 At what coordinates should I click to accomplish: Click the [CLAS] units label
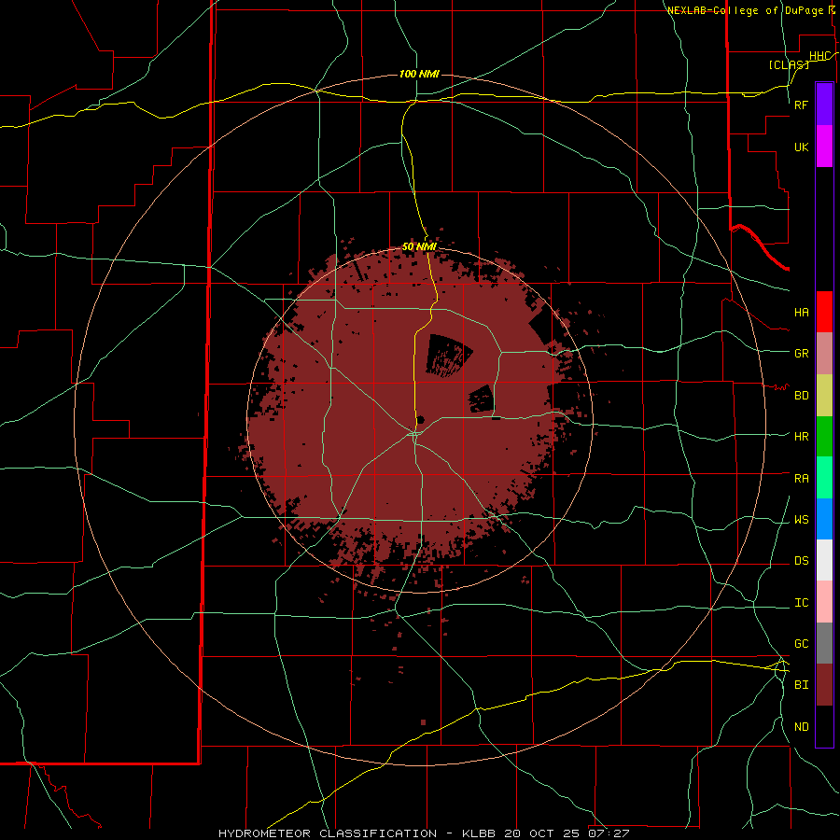(x=788, y=64)
